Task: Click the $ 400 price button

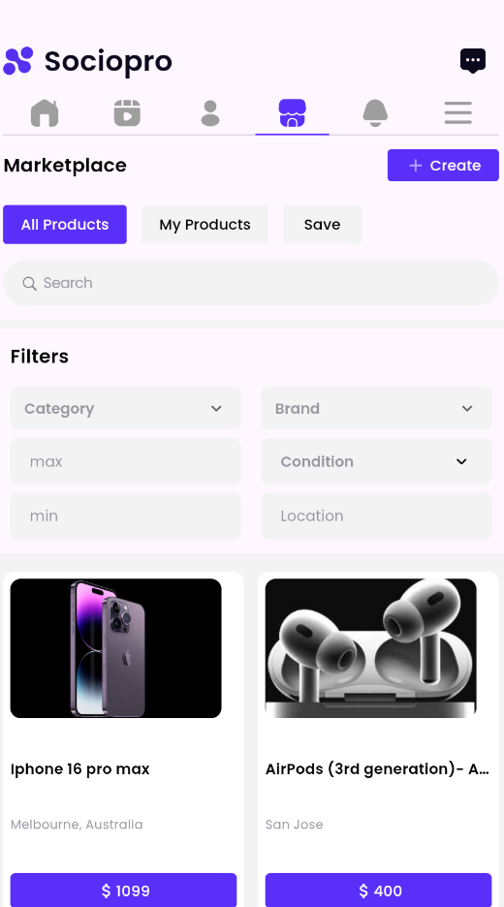Action: [x=378, y=891]
